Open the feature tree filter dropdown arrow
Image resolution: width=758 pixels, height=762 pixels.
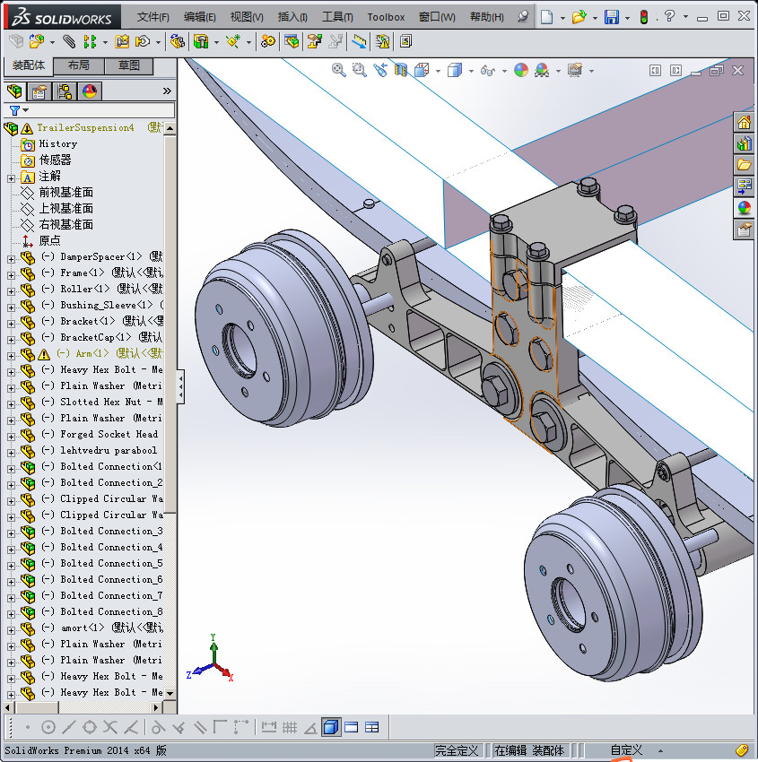26,111
